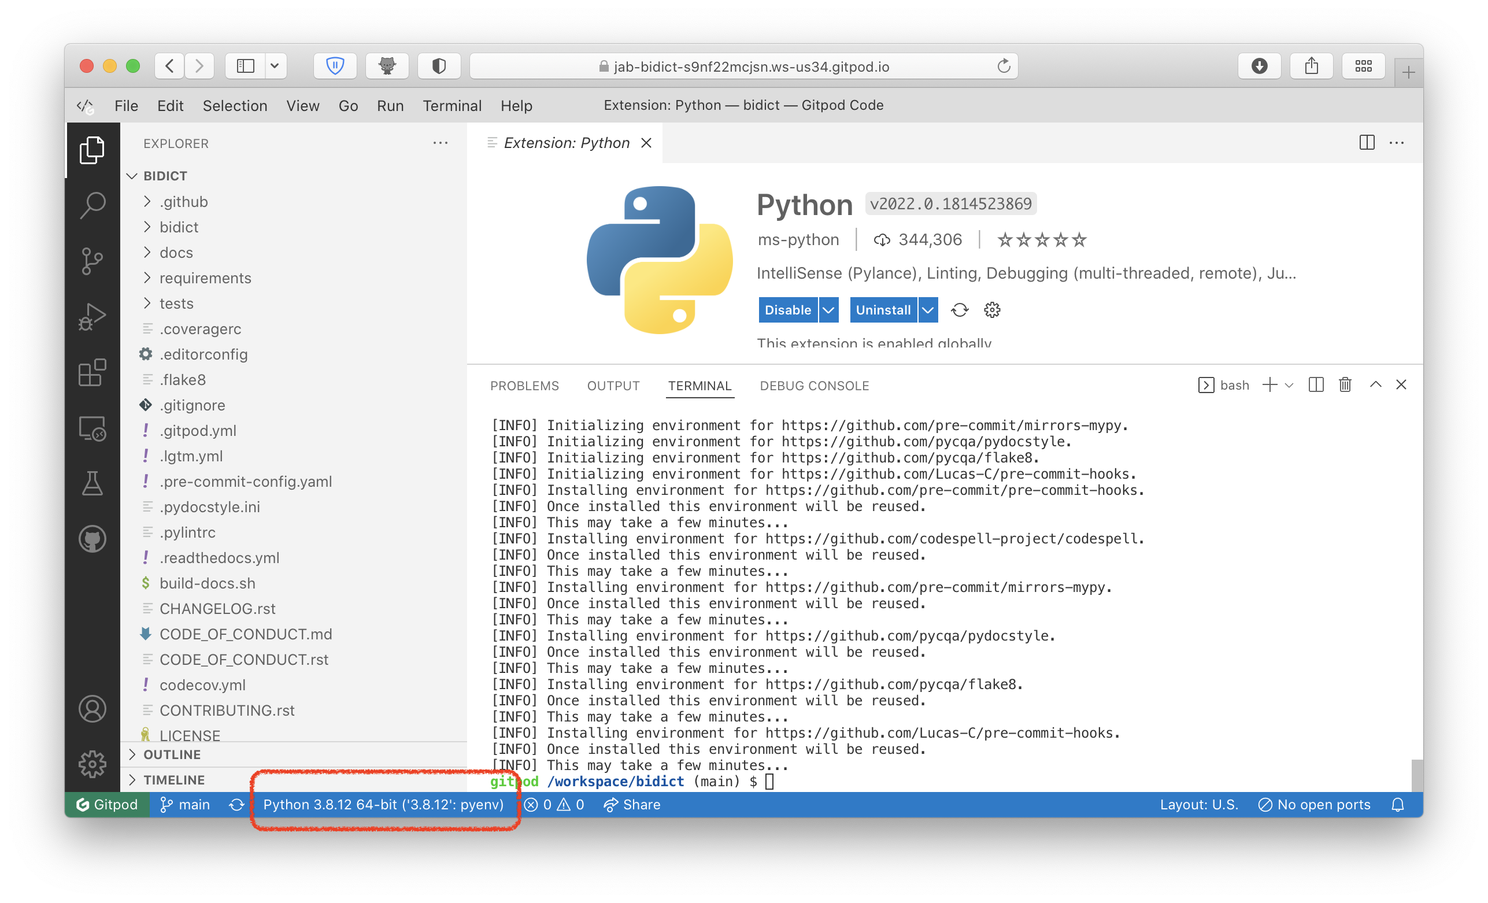Open the Remote Explorer sidebar
Viewport: 1488px width, 903px height.
click(x=92, y=428)
